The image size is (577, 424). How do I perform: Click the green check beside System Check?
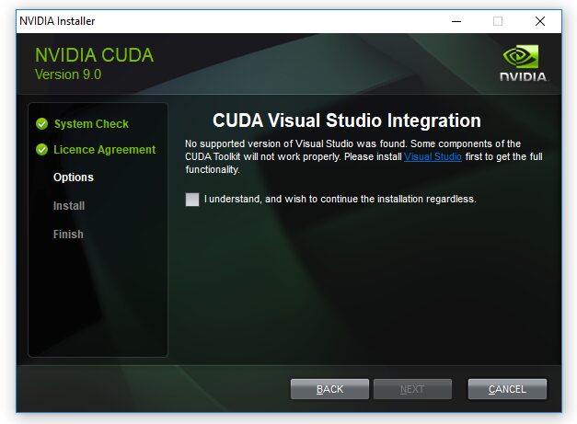[x=42, y=124]
